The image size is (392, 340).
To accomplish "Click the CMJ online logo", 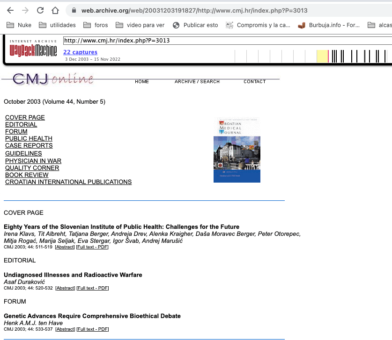I will click(52, 79).
